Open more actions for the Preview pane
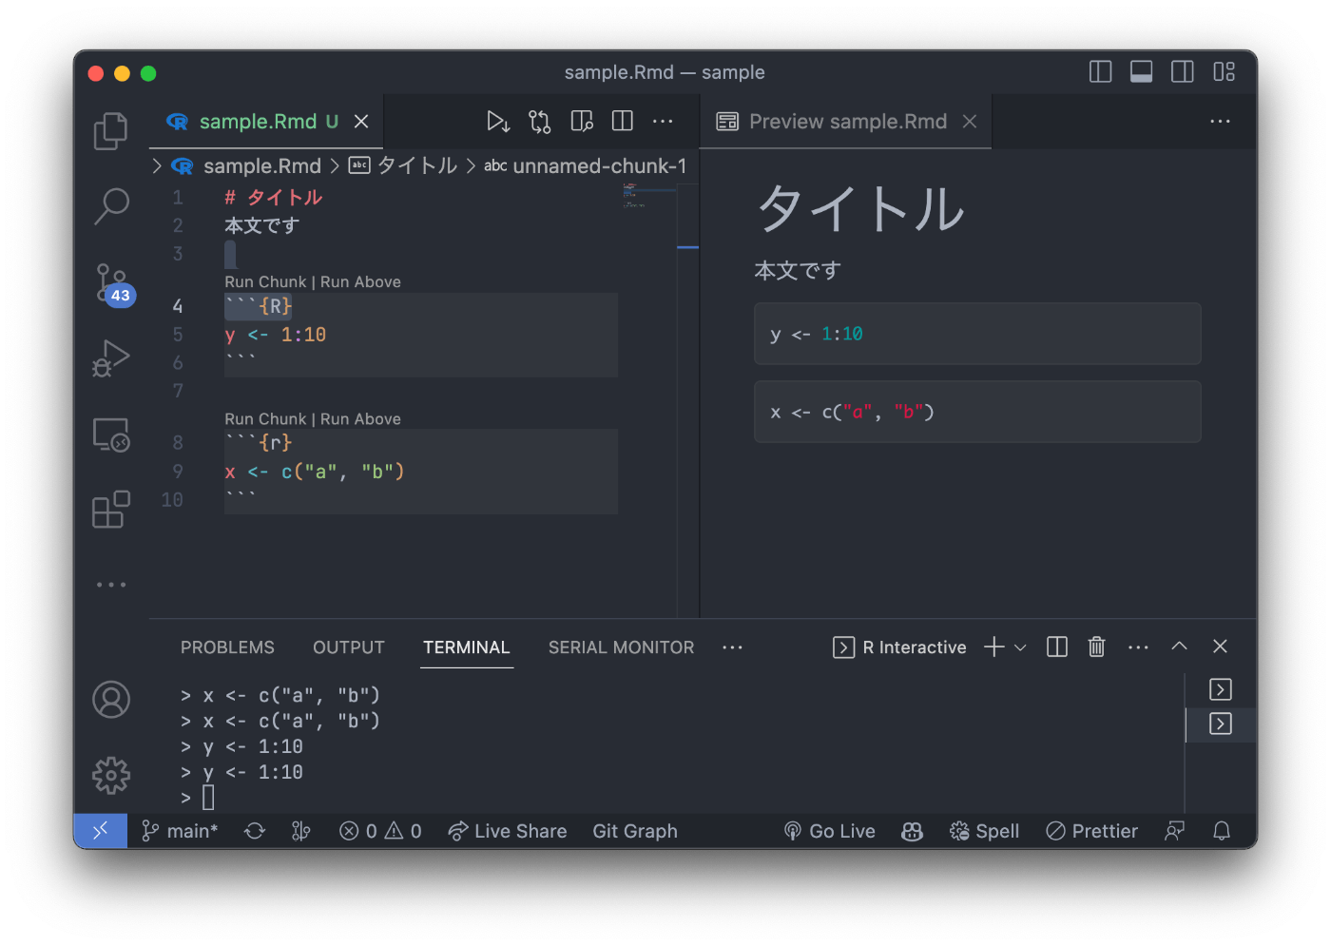Screen dimensions: 1331x946 coord(1220,122)
